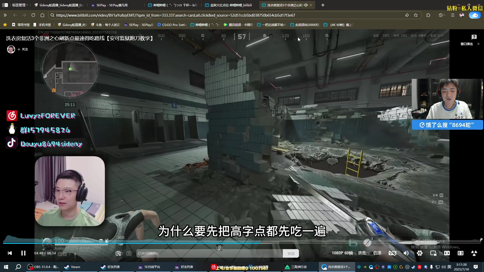Toggle video subtitles with the subtitle icon
This screenshot has width=484, height=272.
pyautogui.click(x=392, y=253)
